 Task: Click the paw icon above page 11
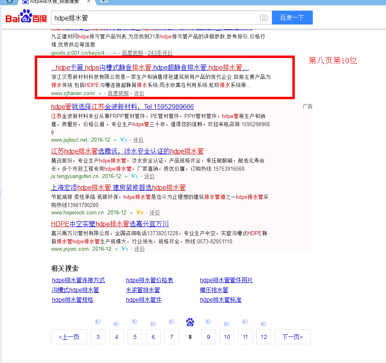[245, 321]
